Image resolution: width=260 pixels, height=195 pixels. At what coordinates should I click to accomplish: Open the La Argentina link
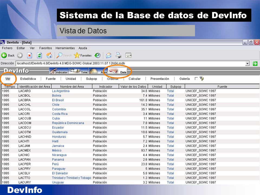[61, 91]
